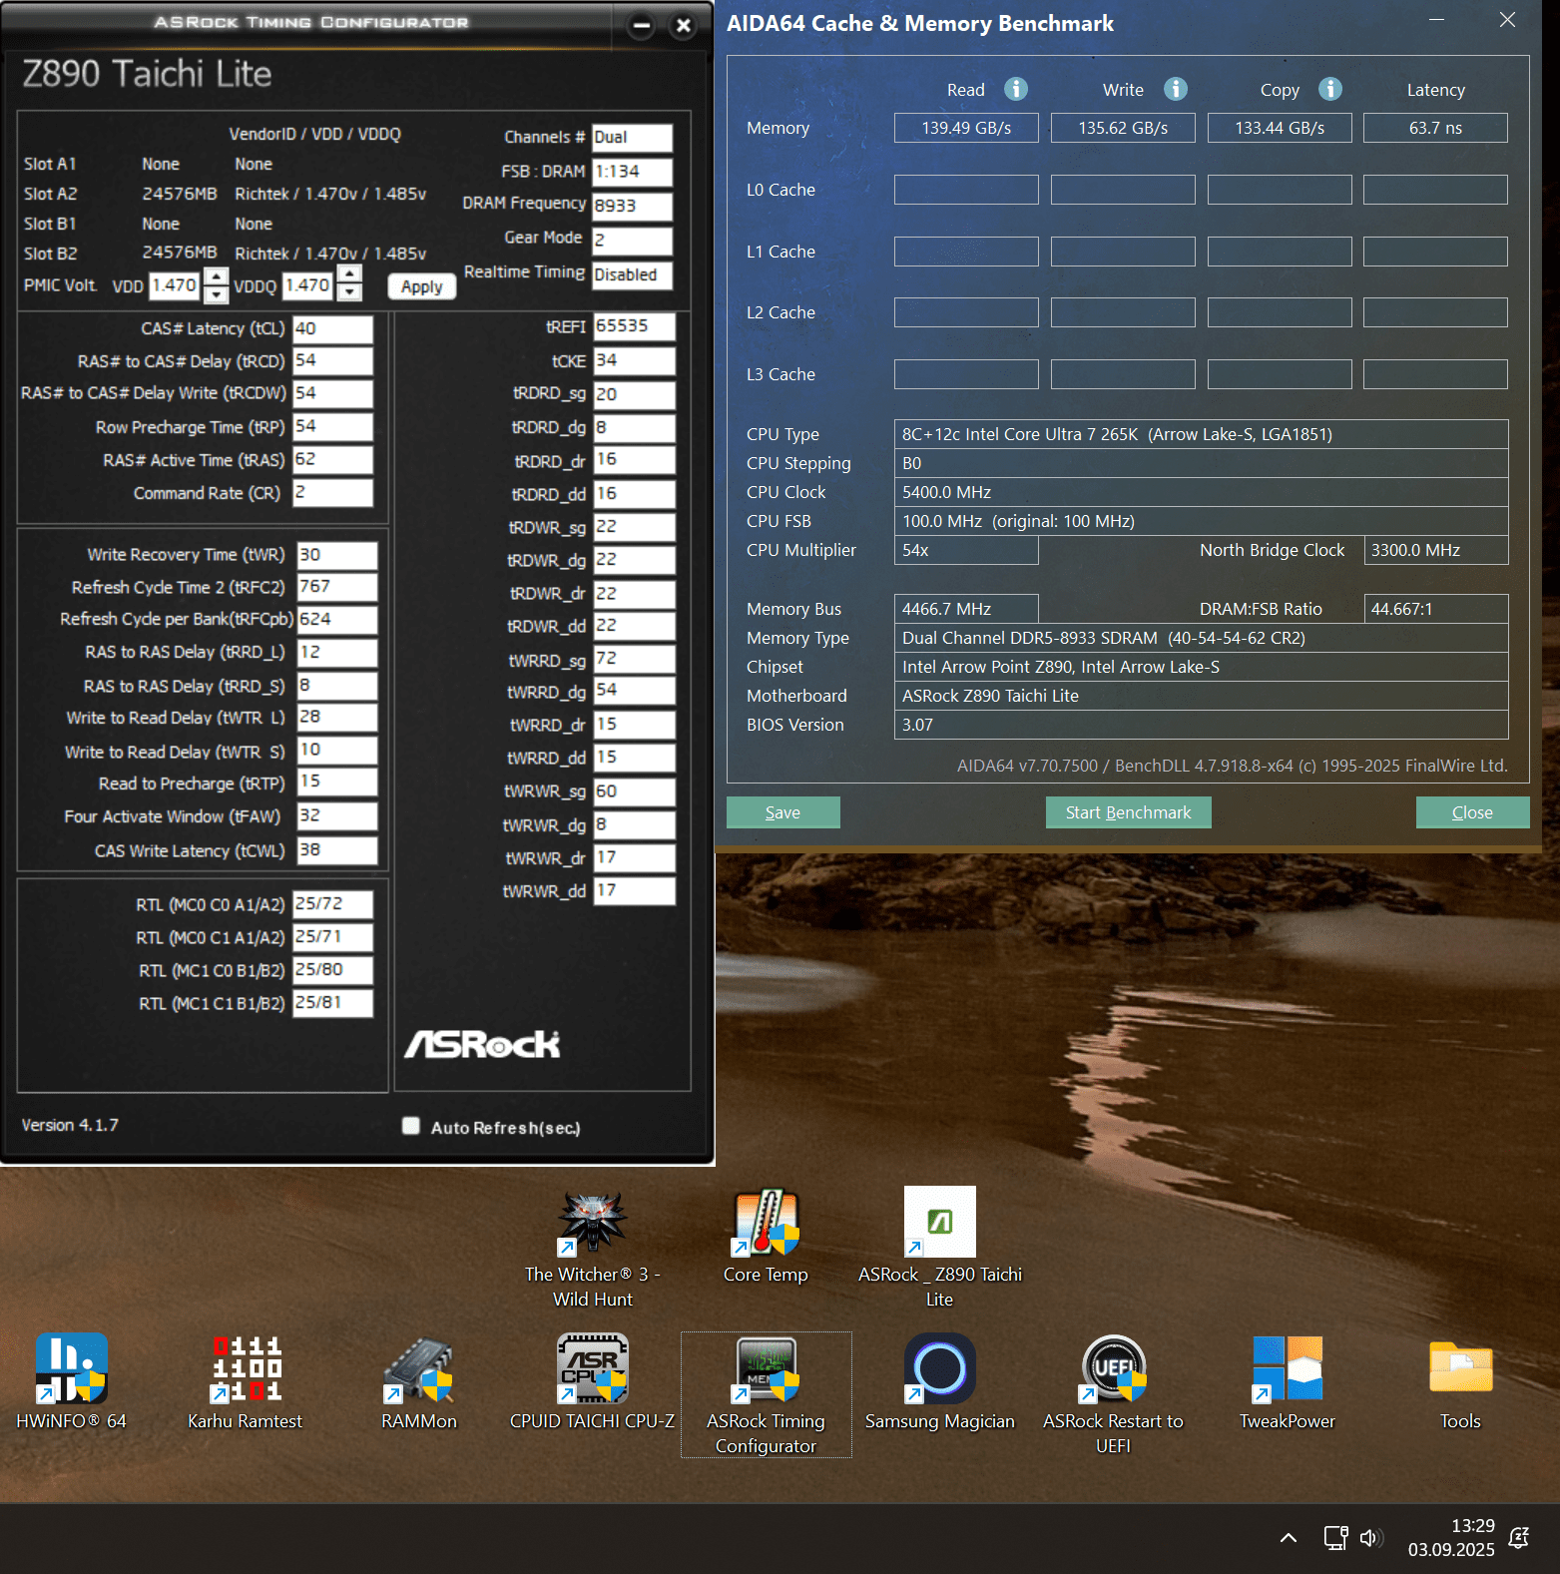1560x1574 pixels.
Task: Launch The Witcher 3 Wild Hunt shortcut
Action: pyautogui.click(x=593, y=1248)
